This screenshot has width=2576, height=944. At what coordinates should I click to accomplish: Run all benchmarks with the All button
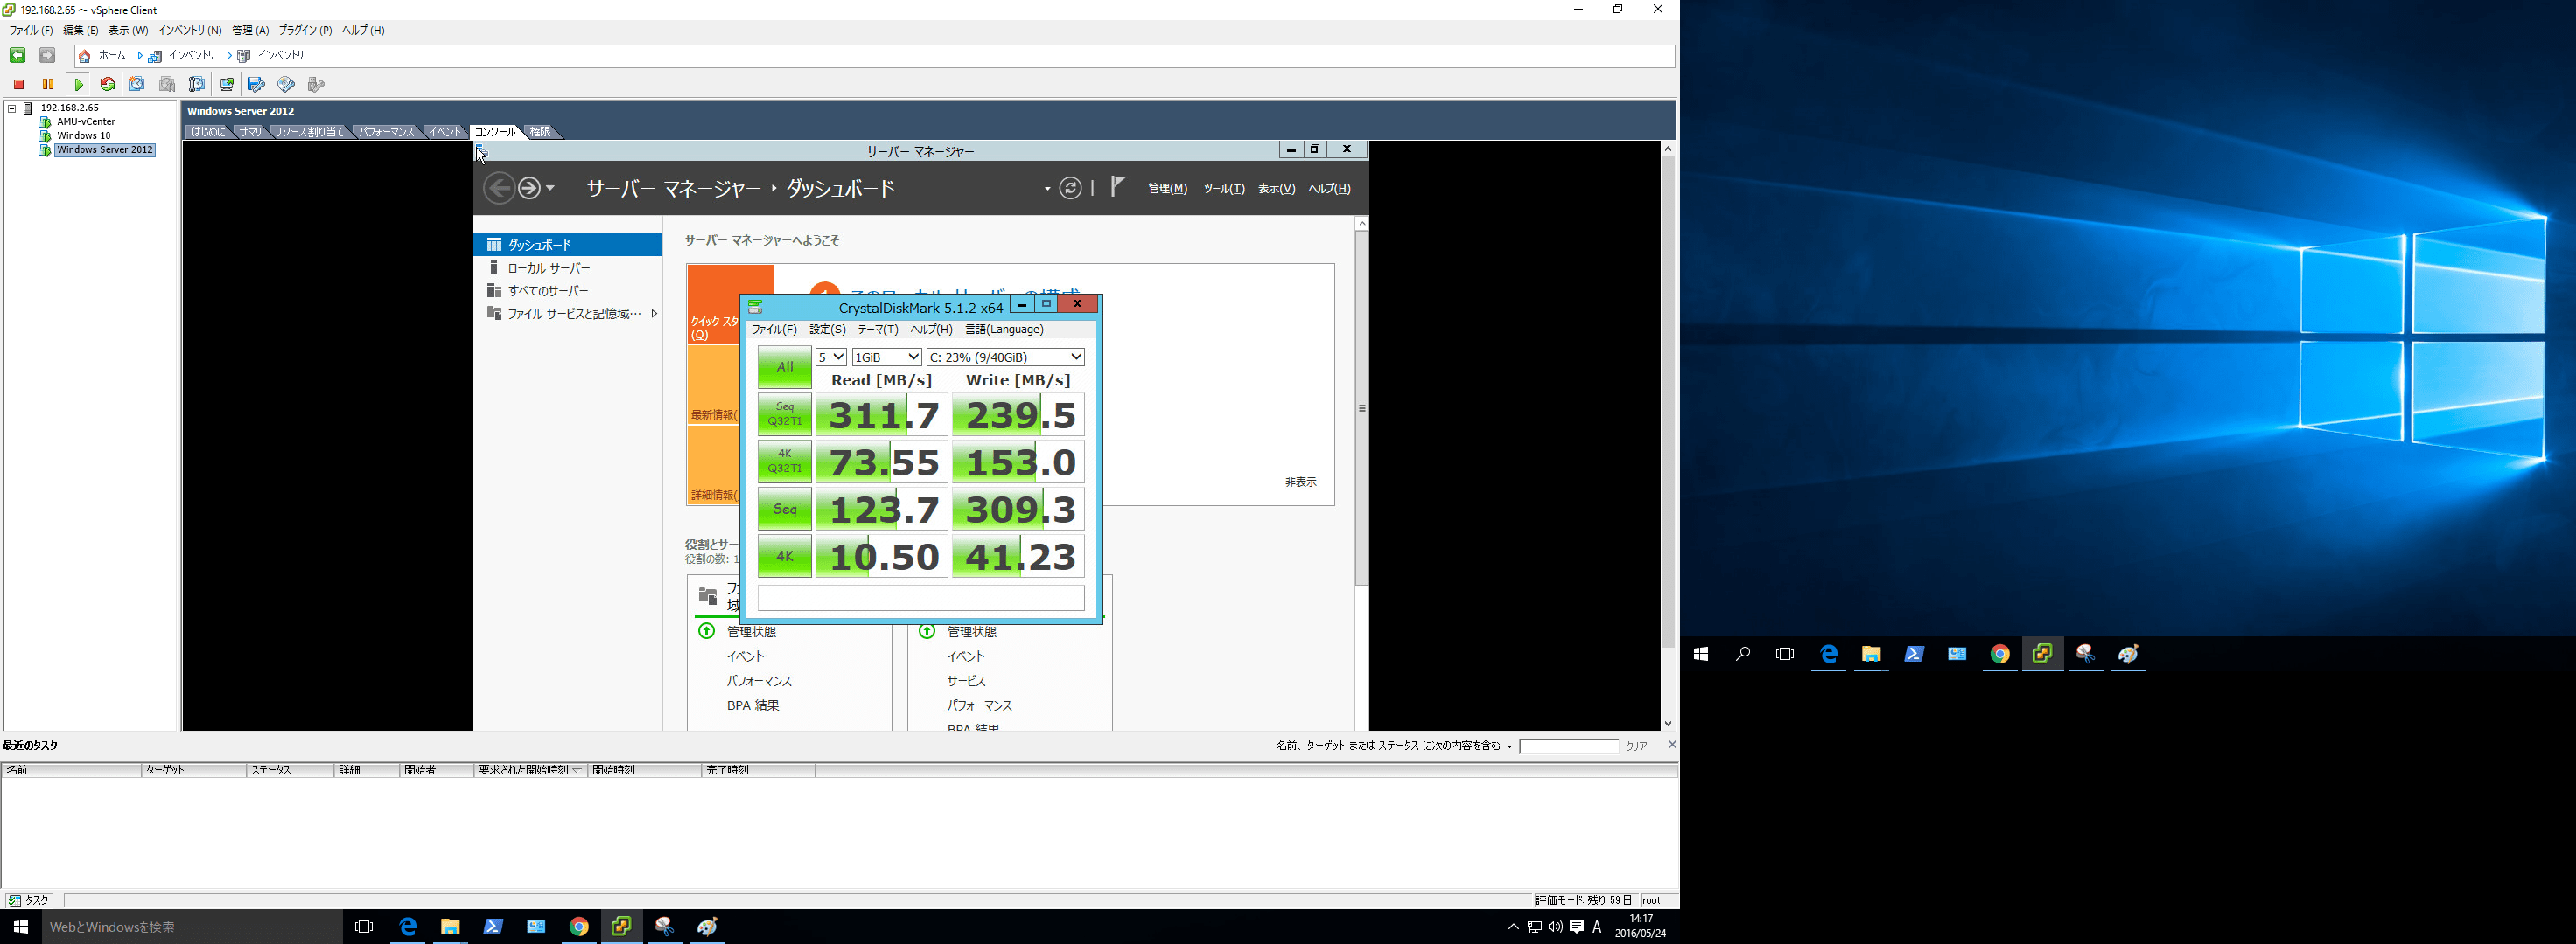[x=785, y=366]
